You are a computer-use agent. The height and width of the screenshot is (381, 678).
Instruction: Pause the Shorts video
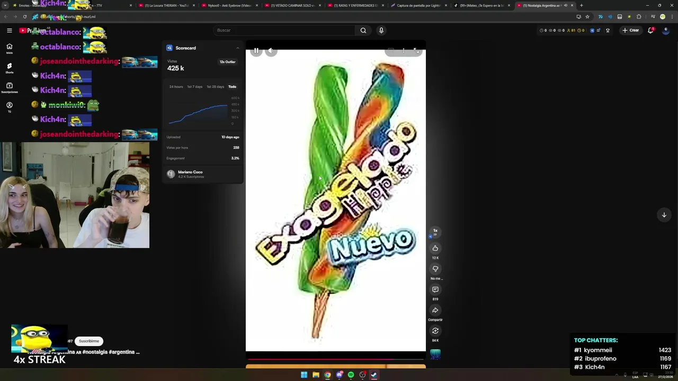click(256, 51)
